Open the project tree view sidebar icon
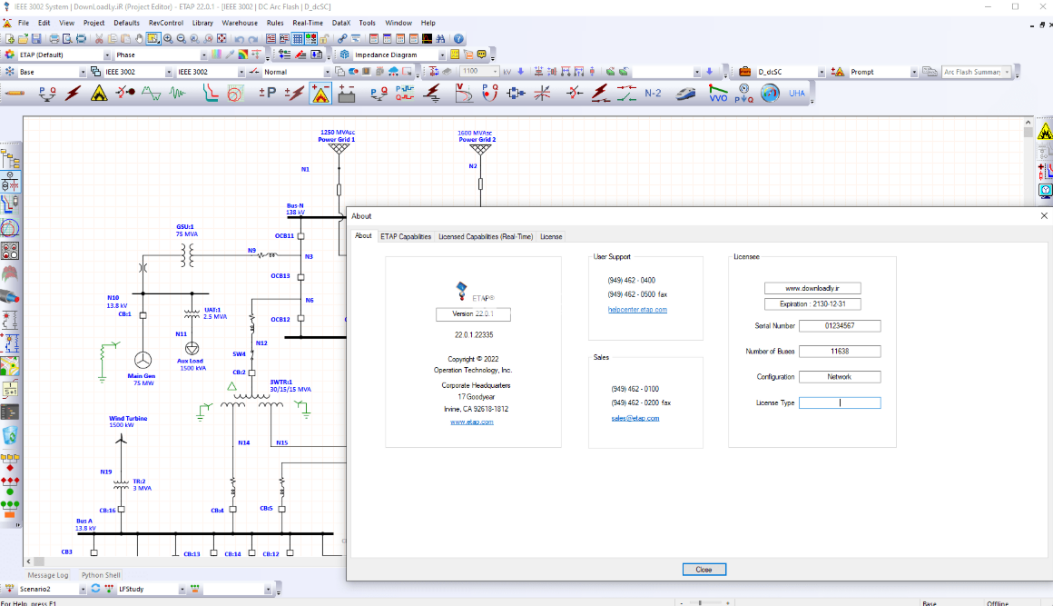The height and width of the screenshot is (606, 1053). pyautogui.click(x=10, y=159)
